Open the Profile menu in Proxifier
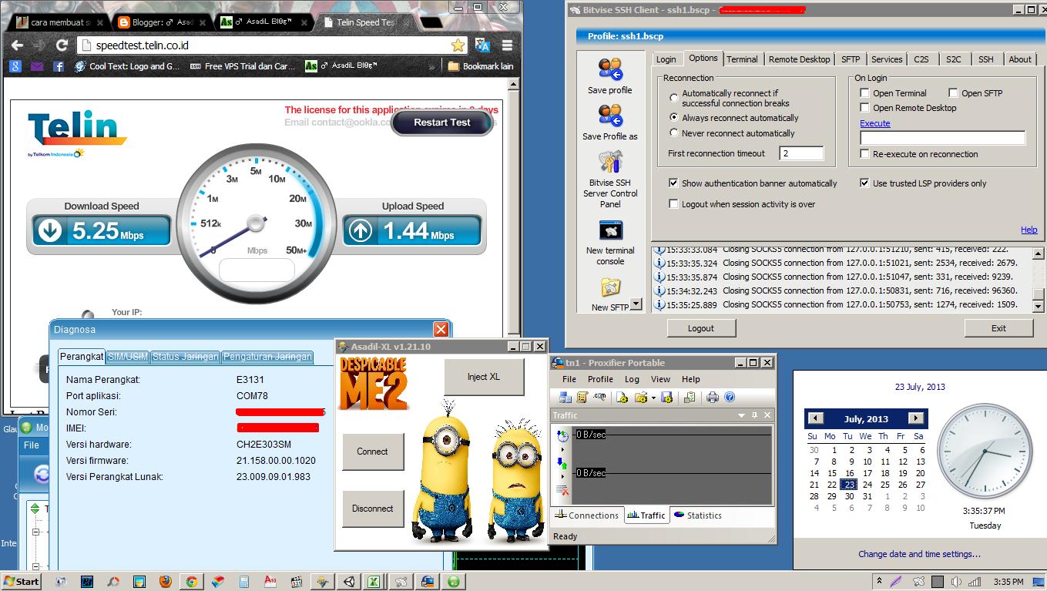The height and width of the screenshot is (591, 1047). 600,379
